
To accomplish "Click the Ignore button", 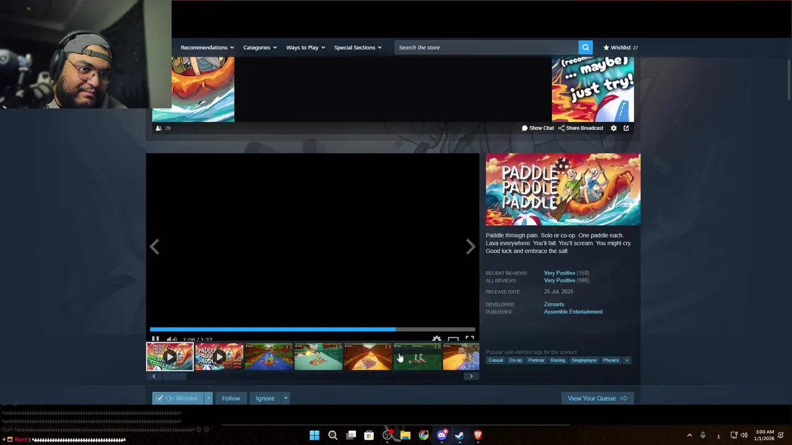I will (x=265, y=398).
